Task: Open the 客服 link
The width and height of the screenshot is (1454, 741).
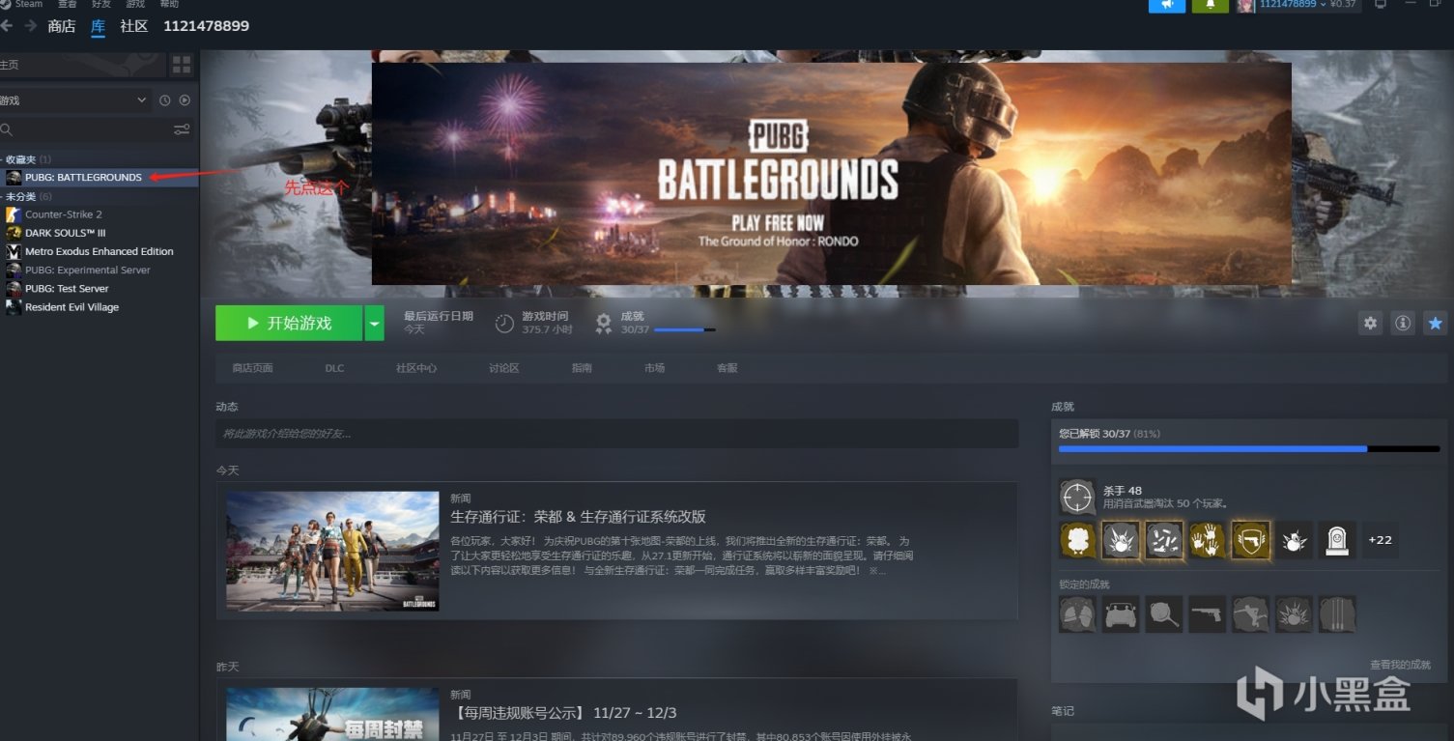Action: tap(727, 368)
